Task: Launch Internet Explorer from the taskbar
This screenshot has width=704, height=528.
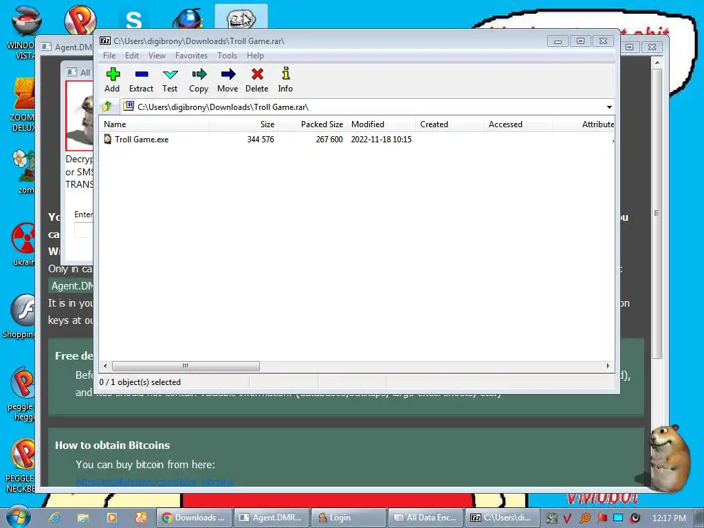Action: click(x=54, y=518)
